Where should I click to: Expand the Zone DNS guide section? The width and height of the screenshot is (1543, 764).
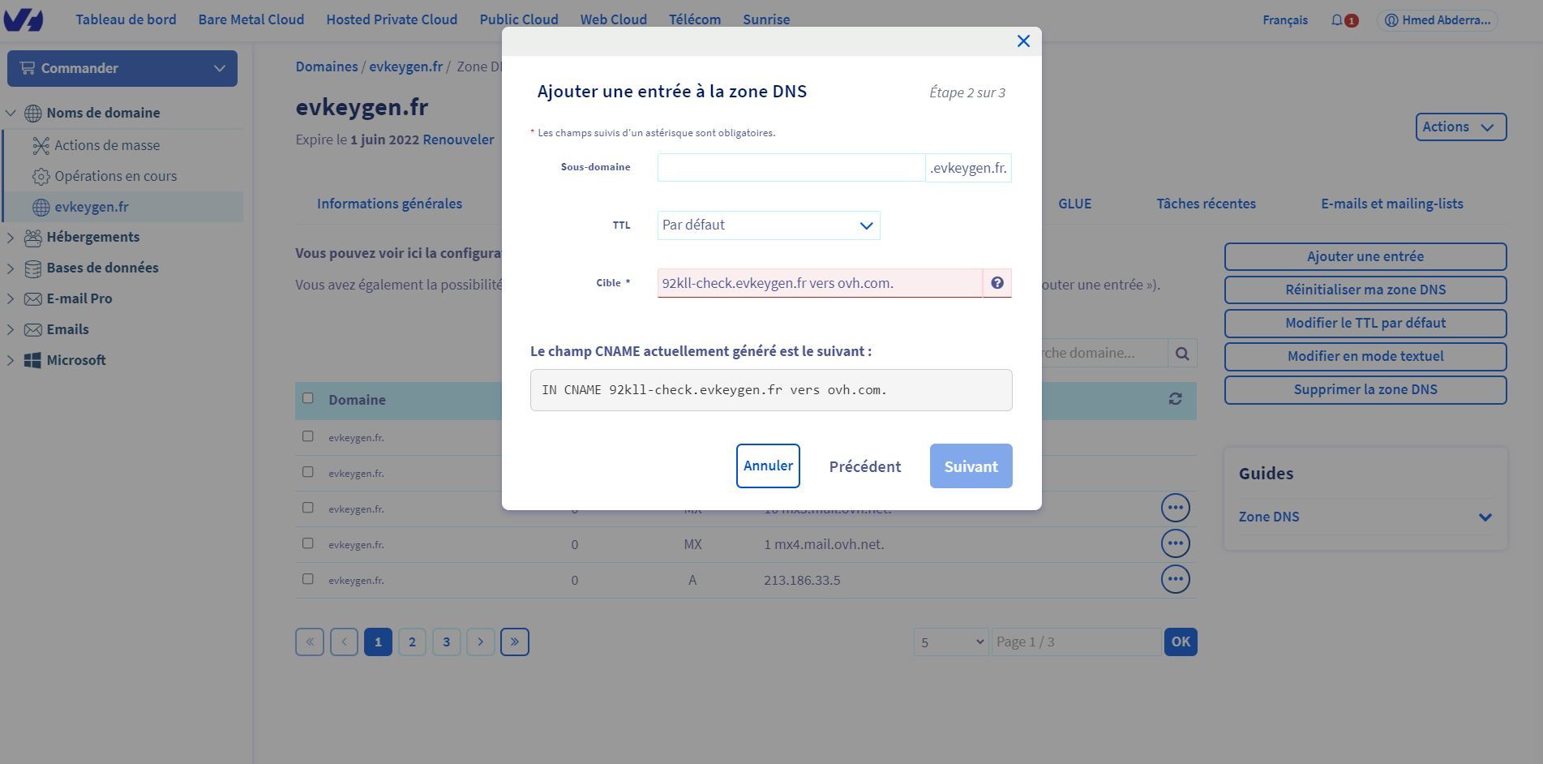1484,517
